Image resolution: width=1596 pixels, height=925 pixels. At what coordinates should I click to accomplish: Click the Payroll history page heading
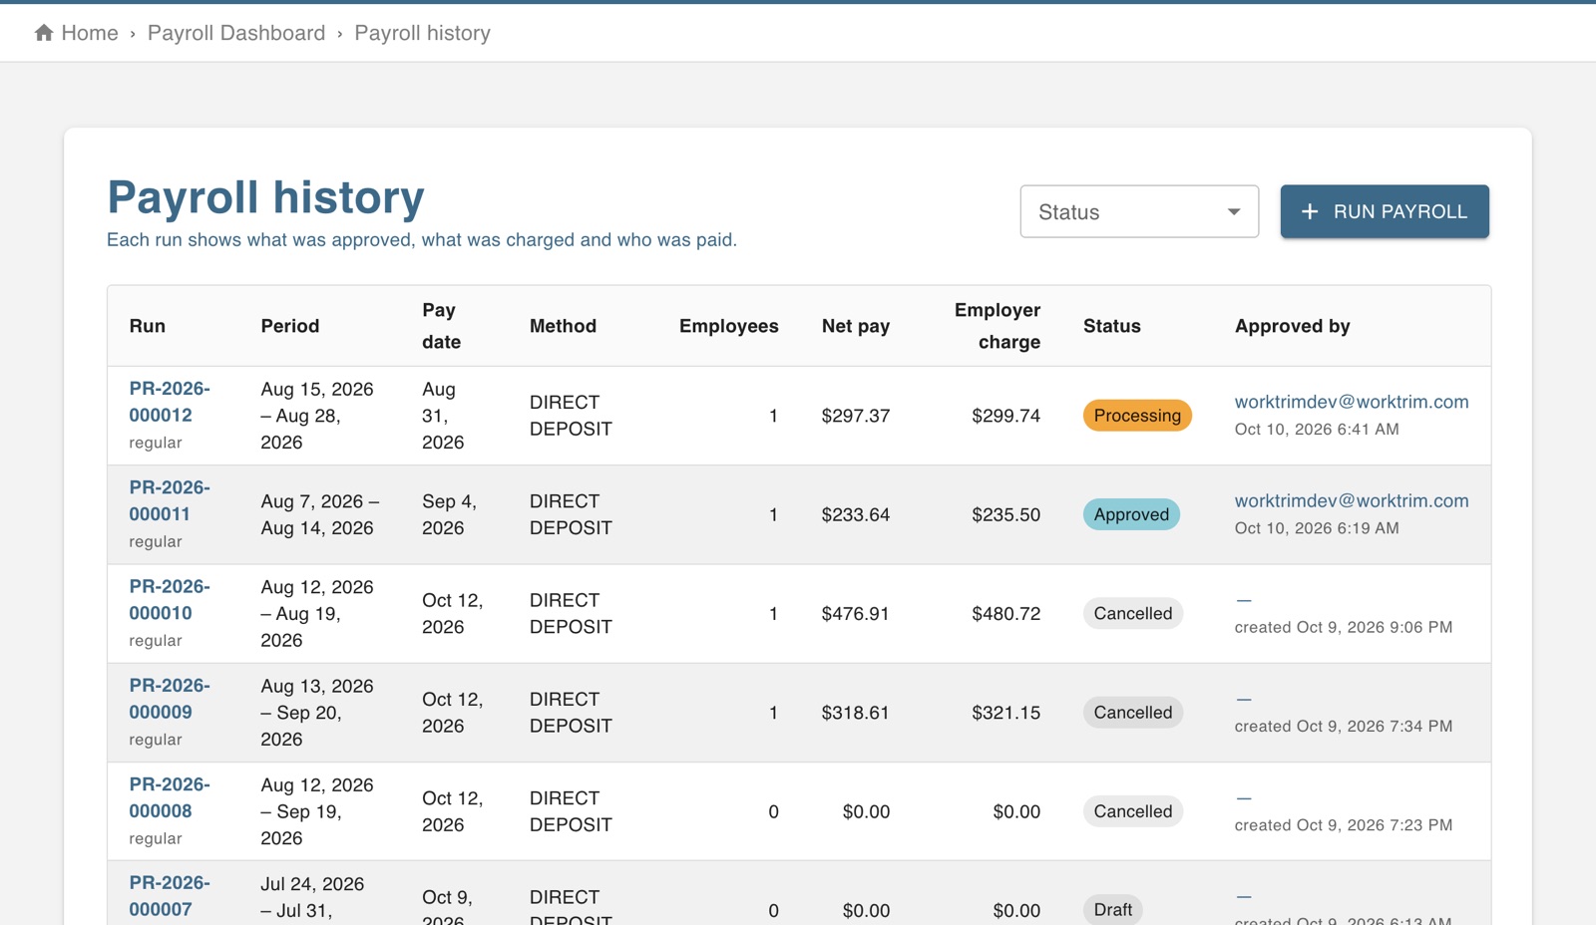265,197
